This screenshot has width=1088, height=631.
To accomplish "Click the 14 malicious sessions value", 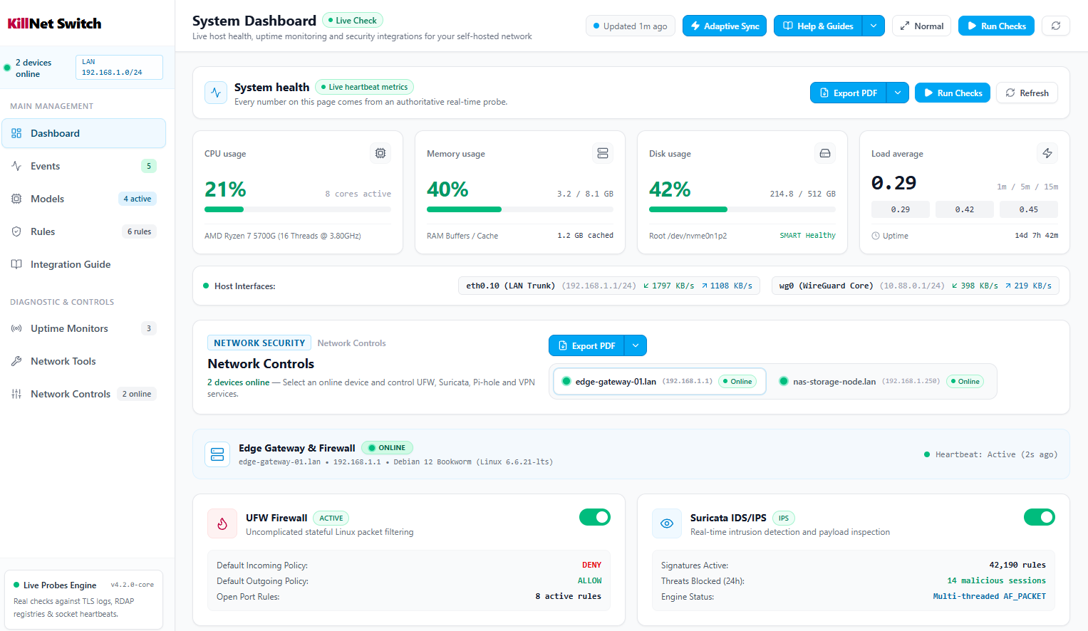I will (x=996, y=580).
